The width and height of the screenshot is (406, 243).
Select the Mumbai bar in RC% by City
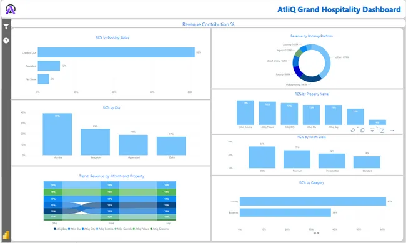pos(57,134)
